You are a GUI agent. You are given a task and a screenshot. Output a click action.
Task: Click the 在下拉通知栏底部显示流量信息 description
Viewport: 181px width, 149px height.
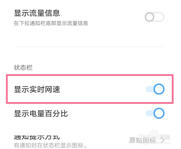point(51,23)
